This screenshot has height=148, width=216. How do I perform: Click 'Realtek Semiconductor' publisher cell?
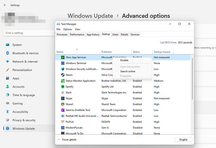(114, 116)
